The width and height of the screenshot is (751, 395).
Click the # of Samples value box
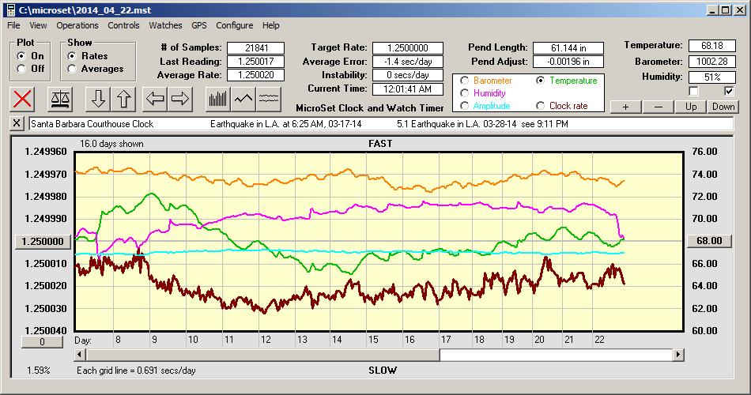point(256,48)
